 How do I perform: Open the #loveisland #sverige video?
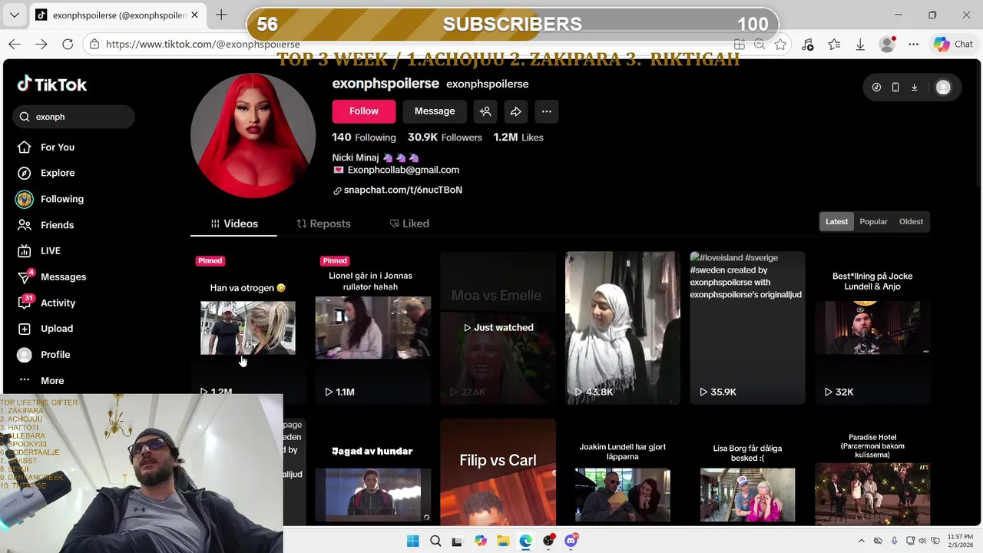747,327
